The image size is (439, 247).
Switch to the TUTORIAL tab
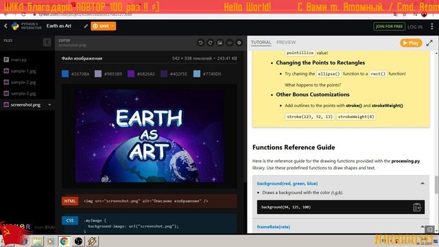261,43
